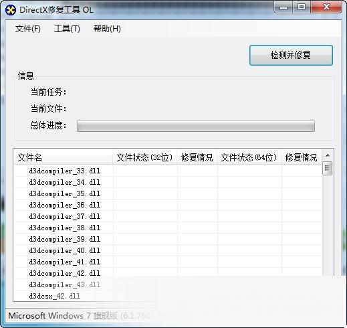This screenshot has height=328, width=347.
Task: Select the d3dcompiler_37.dll row
Action: 168,216
